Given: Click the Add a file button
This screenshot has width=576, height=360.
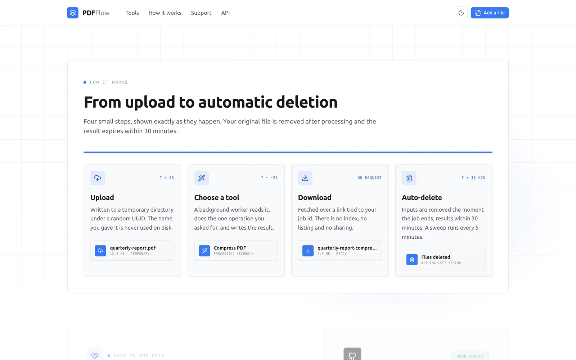Looking at the screenshot, I should (x=490, y=13).
